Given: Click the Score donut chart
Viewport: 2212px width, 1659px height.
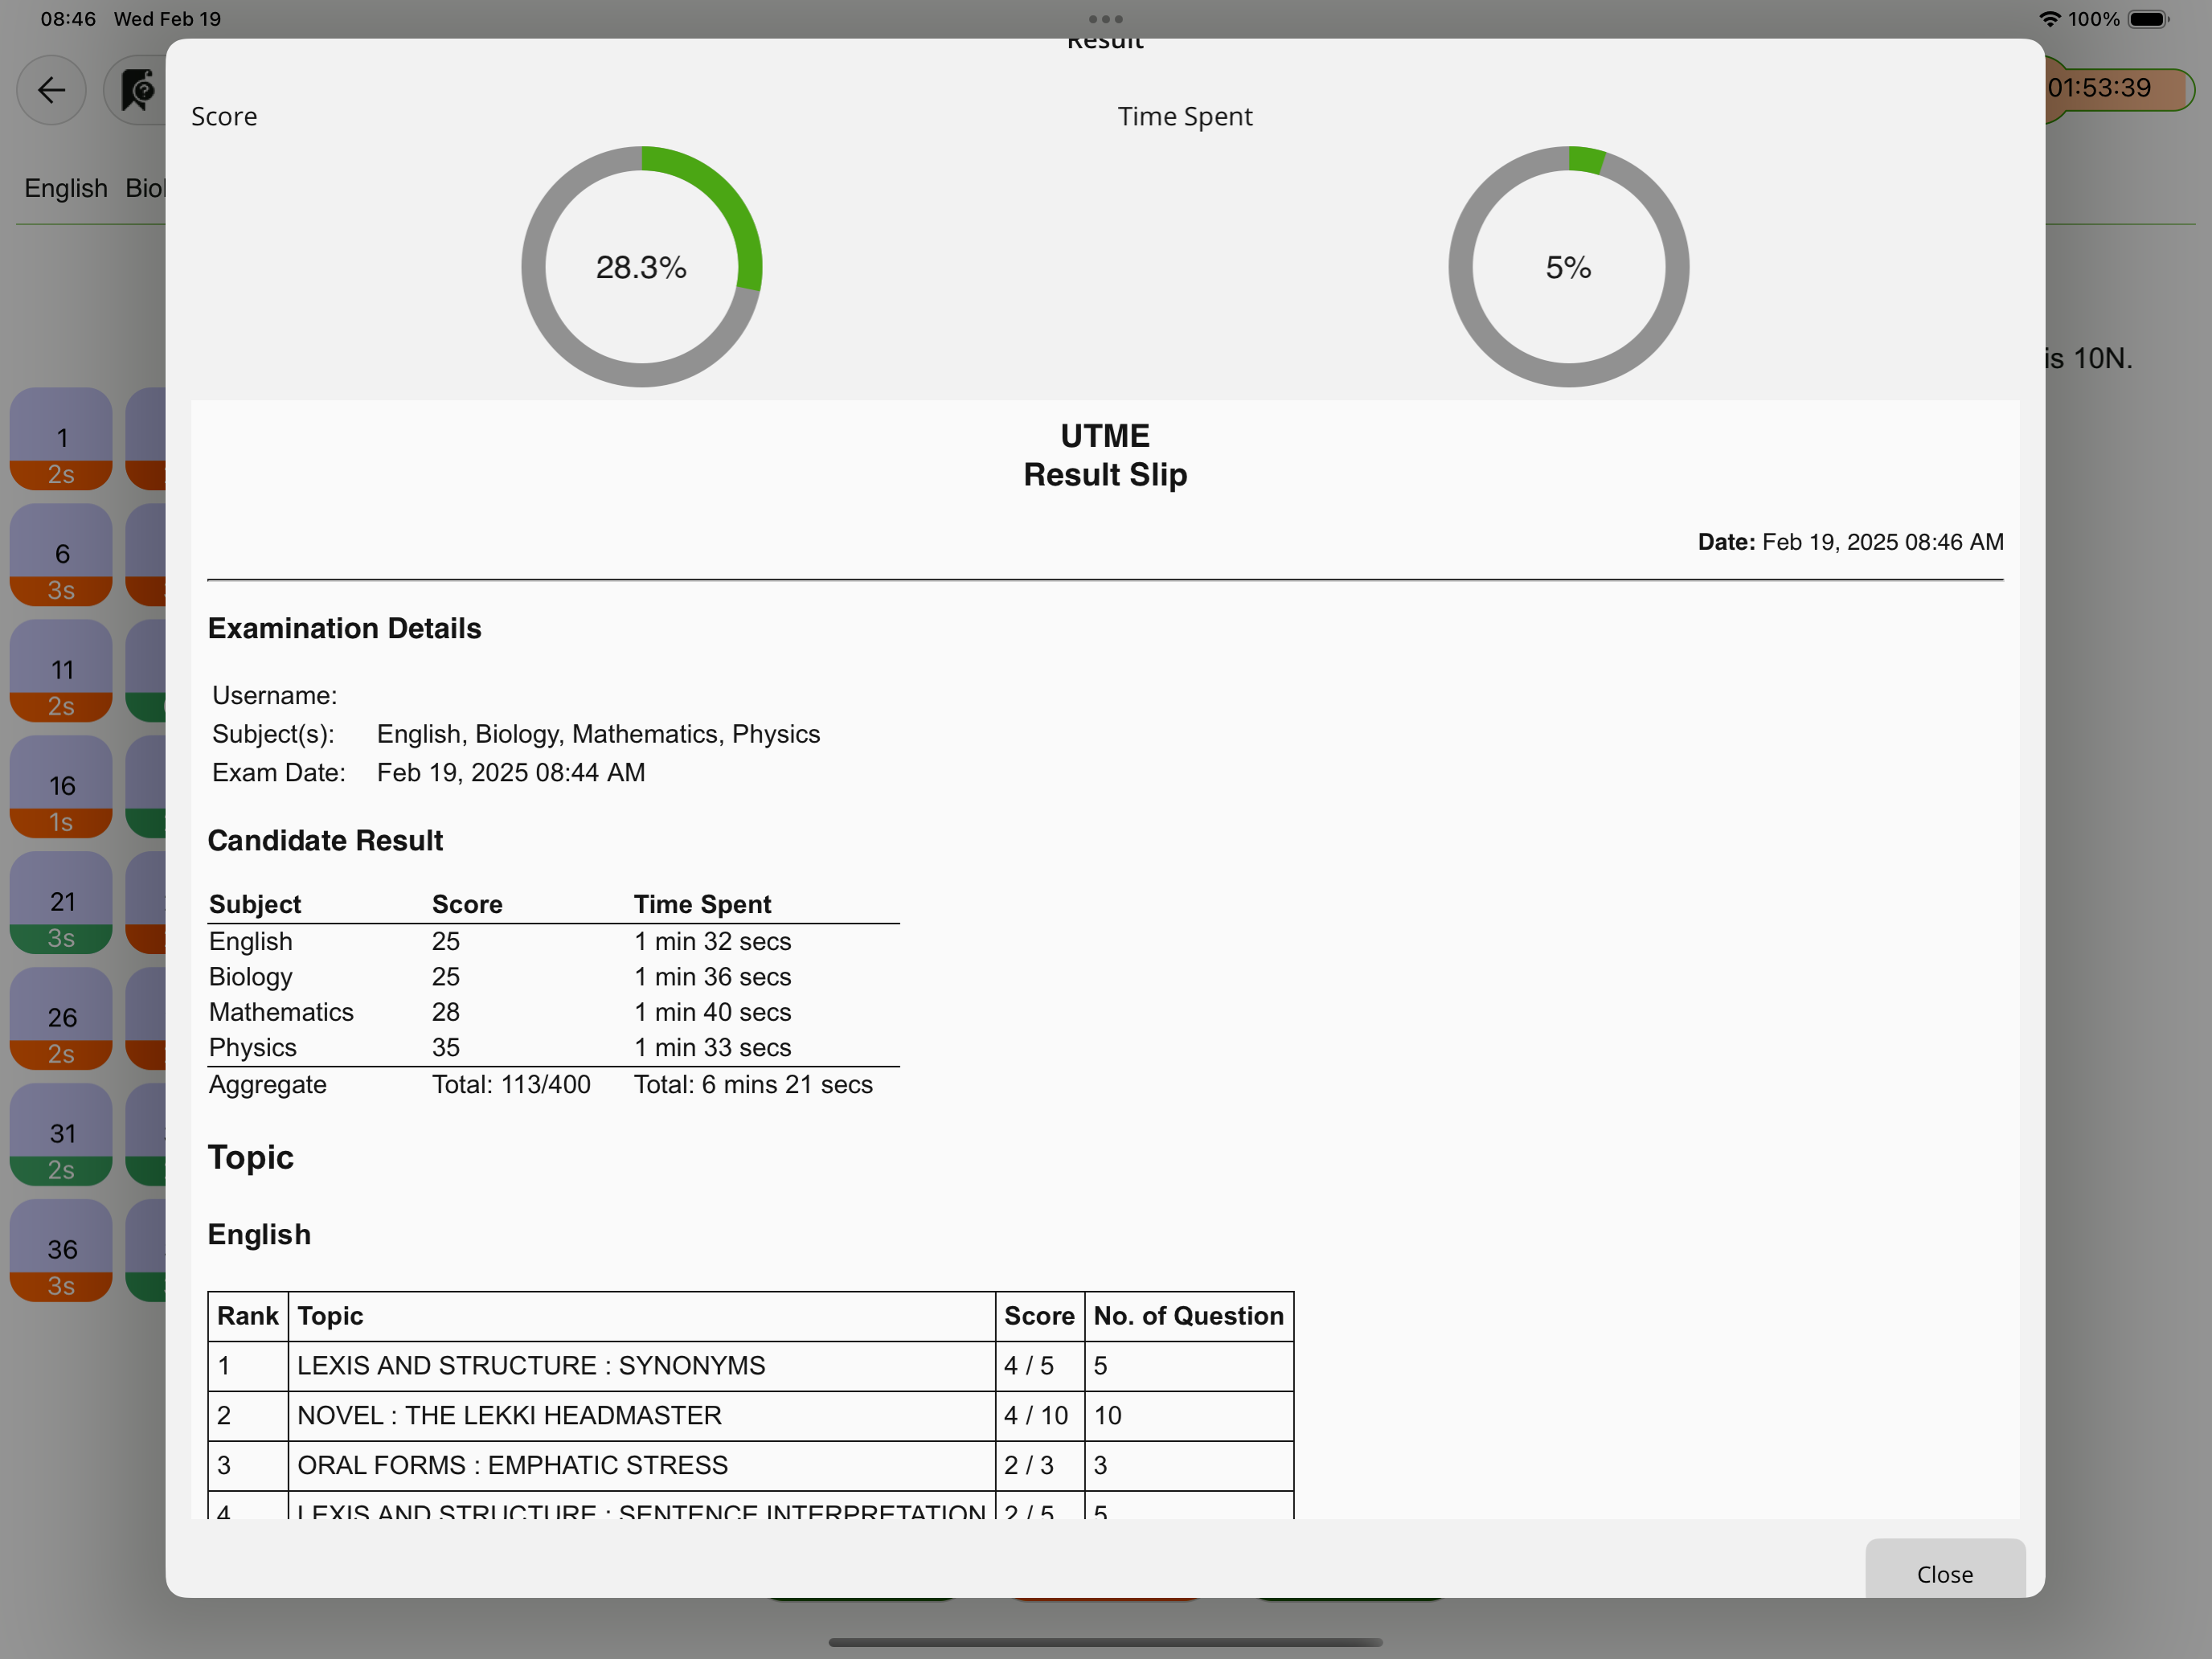Looking at the screenshot, I should pyautogui.click(x=641, y=267).
